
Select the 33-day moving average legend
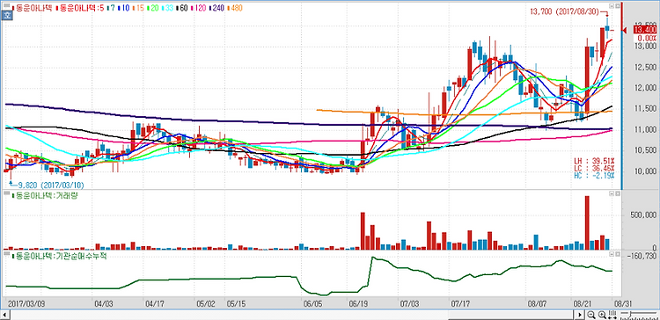pyautogui.click(x=166, y=8)
